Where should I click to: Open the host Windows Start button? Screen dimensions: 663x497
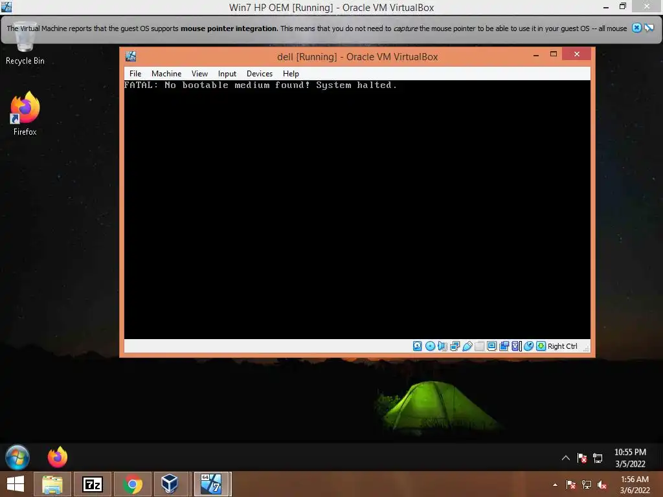click(16, 484)
